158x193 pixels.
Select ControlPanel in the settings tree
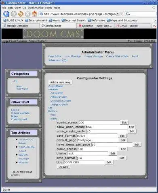(x=56, y=86)
